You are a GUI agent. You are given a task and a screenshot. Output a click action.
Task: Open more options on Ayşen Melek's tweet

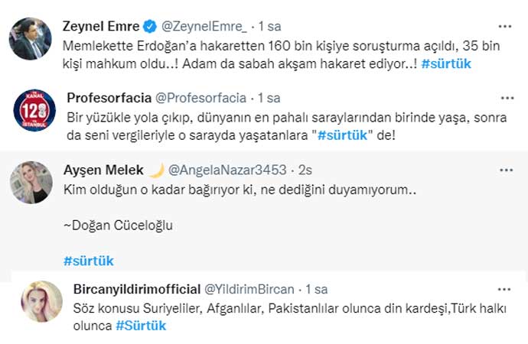point(505,169)
